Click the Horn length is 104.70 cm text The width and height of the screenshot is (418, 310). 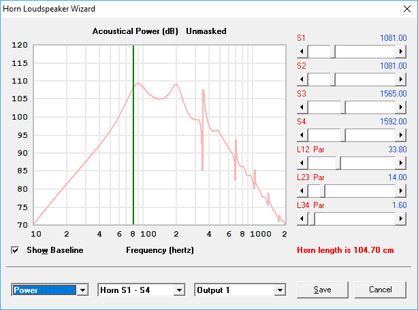click(x=345, y=250)
